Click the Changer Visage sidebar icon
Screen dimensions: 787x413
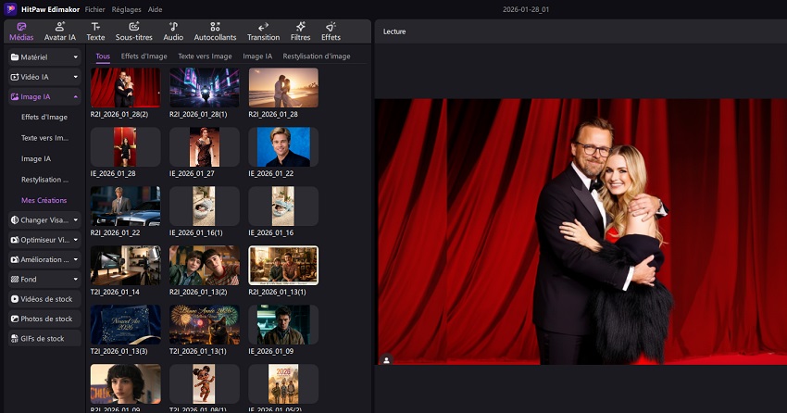15,219
